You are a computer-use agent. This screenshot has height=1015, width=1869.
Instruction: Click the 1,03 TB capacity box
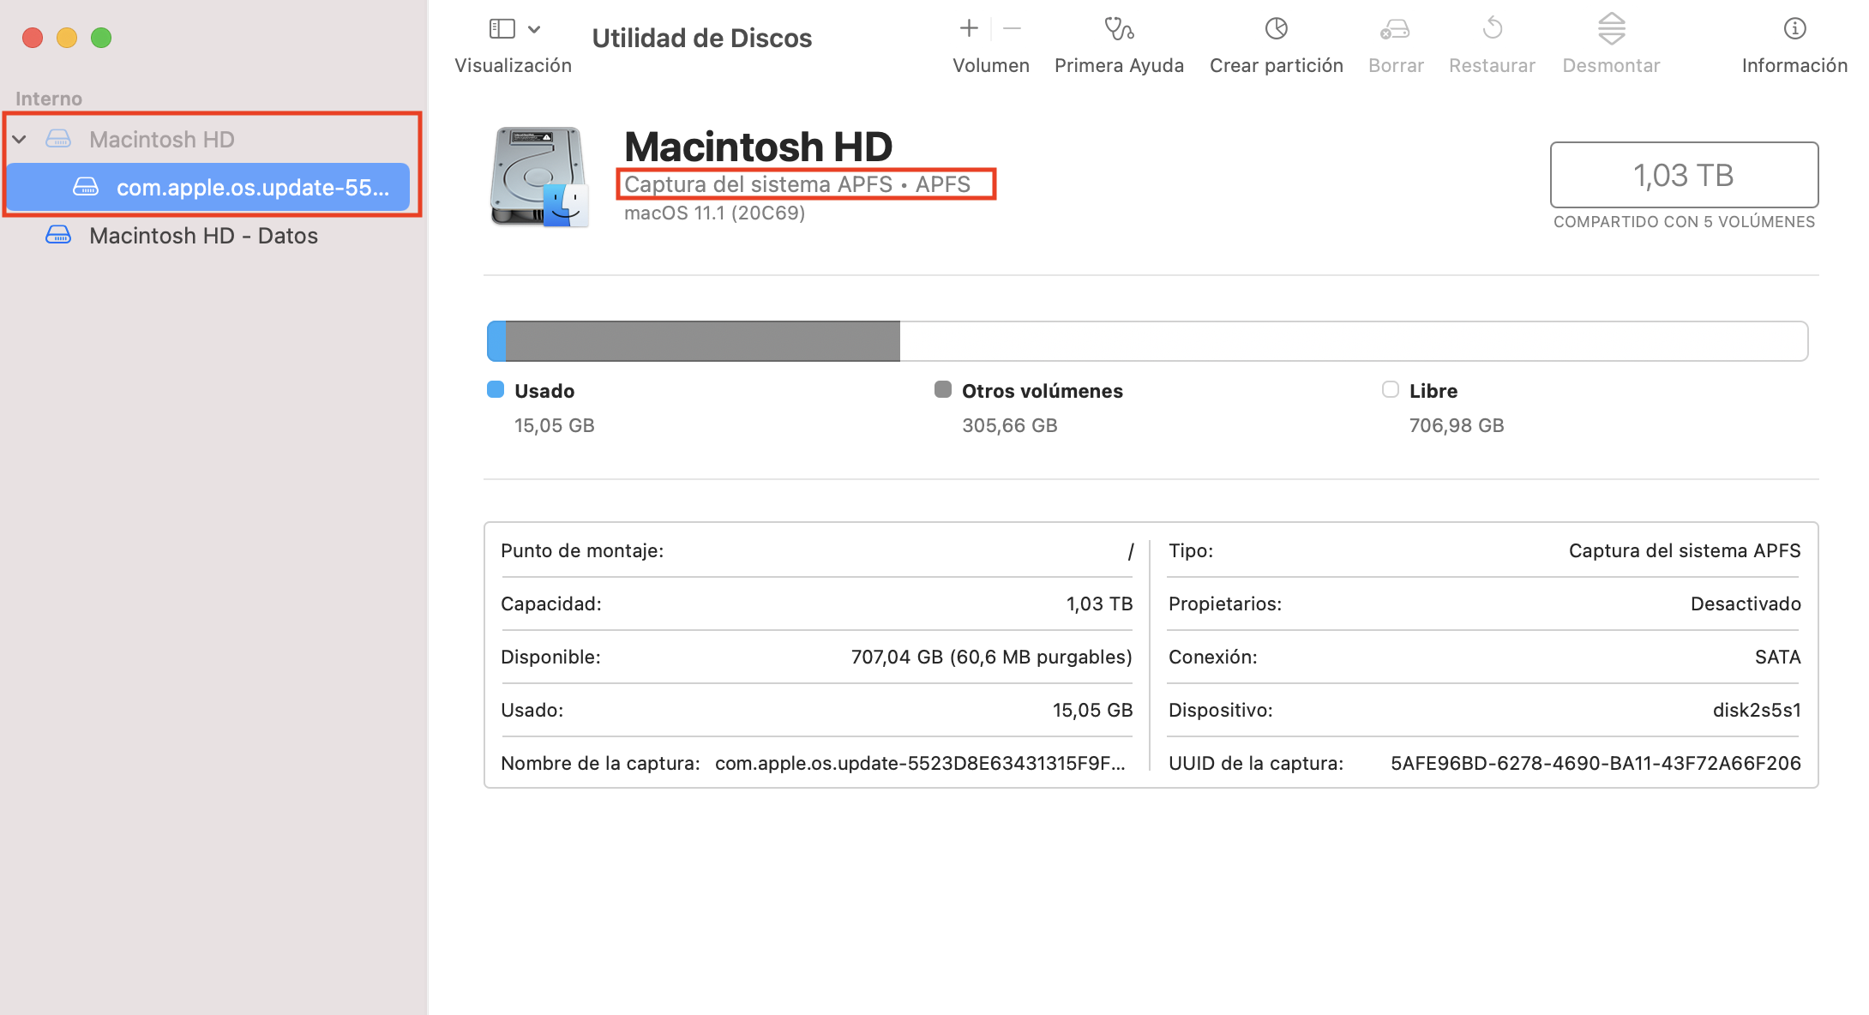tap(1683, 175)
